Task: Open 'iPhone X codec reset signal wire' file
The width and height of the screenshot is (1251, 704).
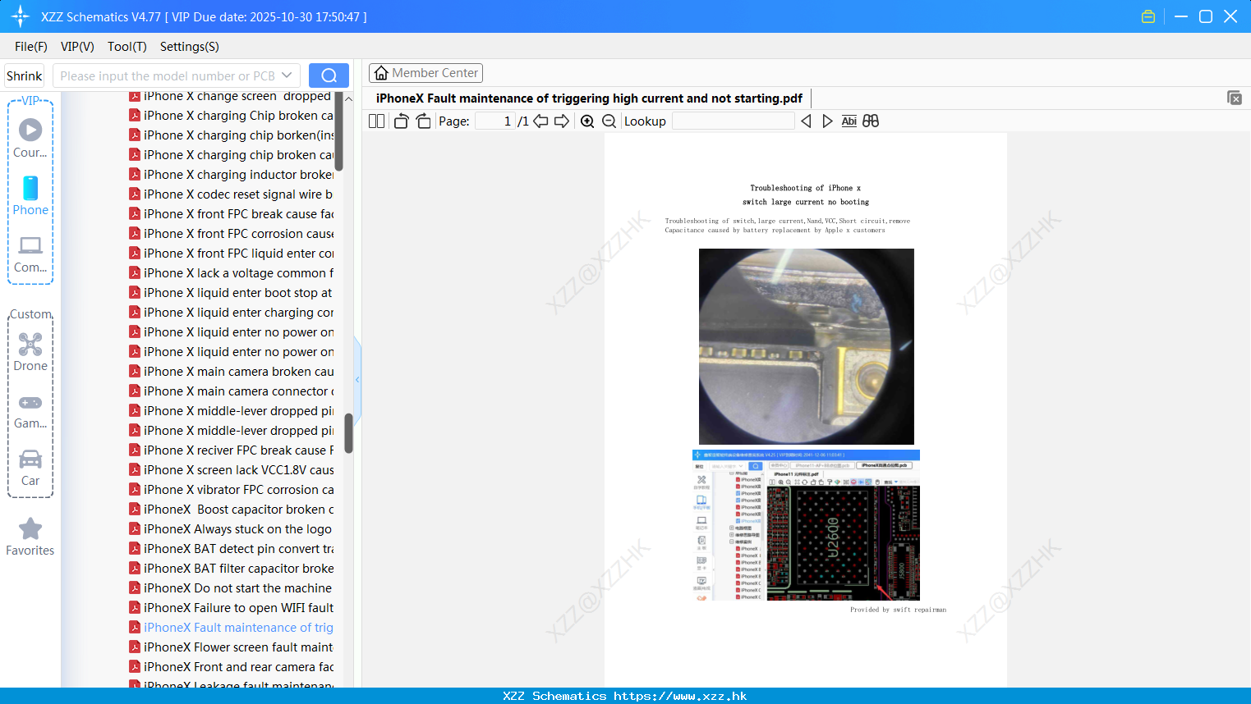Action: point(232,194)
